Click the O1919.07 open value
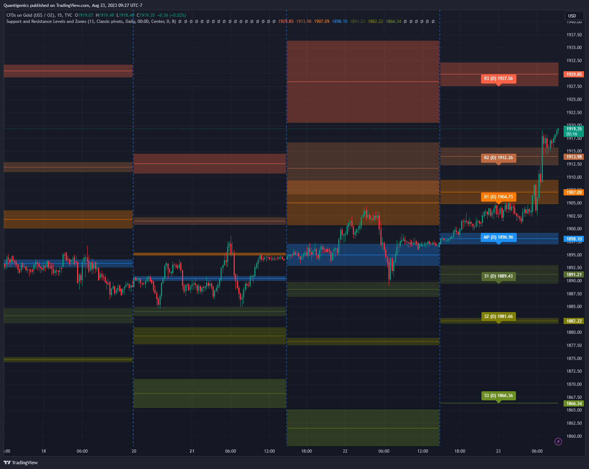Screen dimensions: 589x469 coord(84,15)
